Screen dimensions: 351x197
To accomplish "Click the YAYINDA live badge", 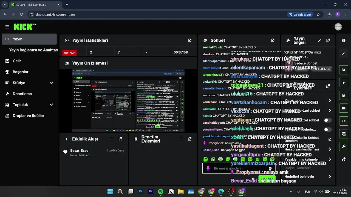I will pyautogui.click(x=69, y=53).
